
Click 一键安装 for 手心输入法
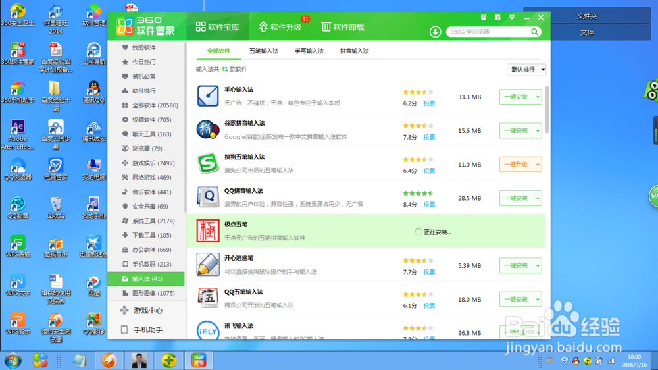516,97
